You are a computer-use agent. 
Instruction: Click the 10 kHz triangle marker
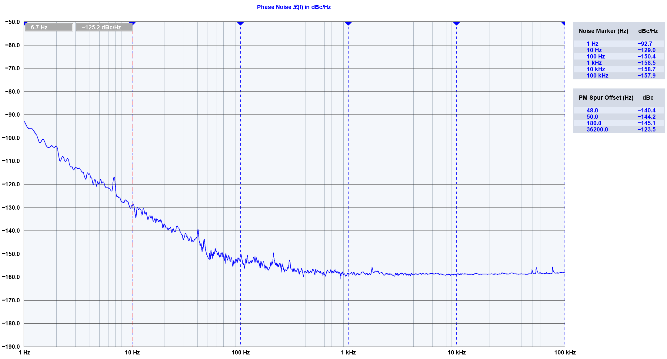point(456,23)
